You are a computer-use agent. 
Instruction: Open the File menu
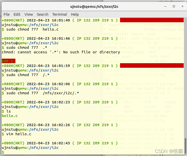click(6, 14)
